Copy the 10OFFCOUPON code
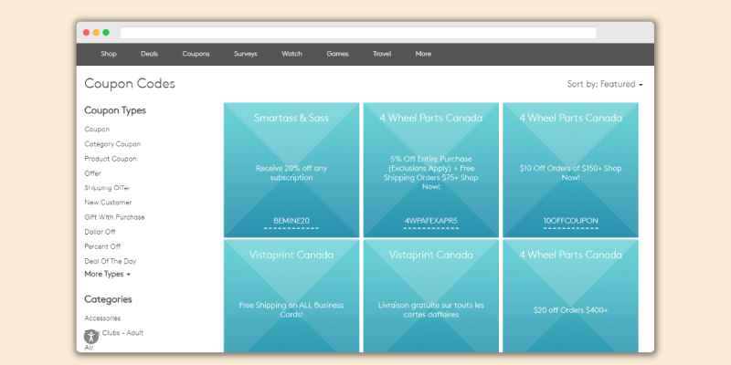 [x=570, y=221]
